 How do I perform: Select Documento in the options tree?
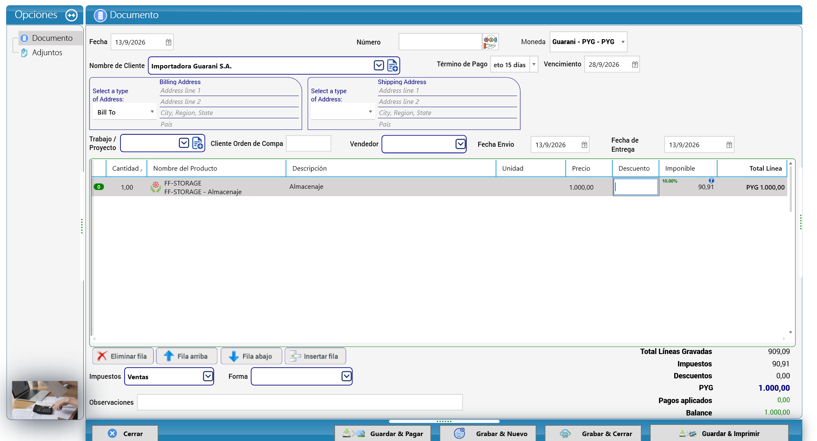pos(52,38)
